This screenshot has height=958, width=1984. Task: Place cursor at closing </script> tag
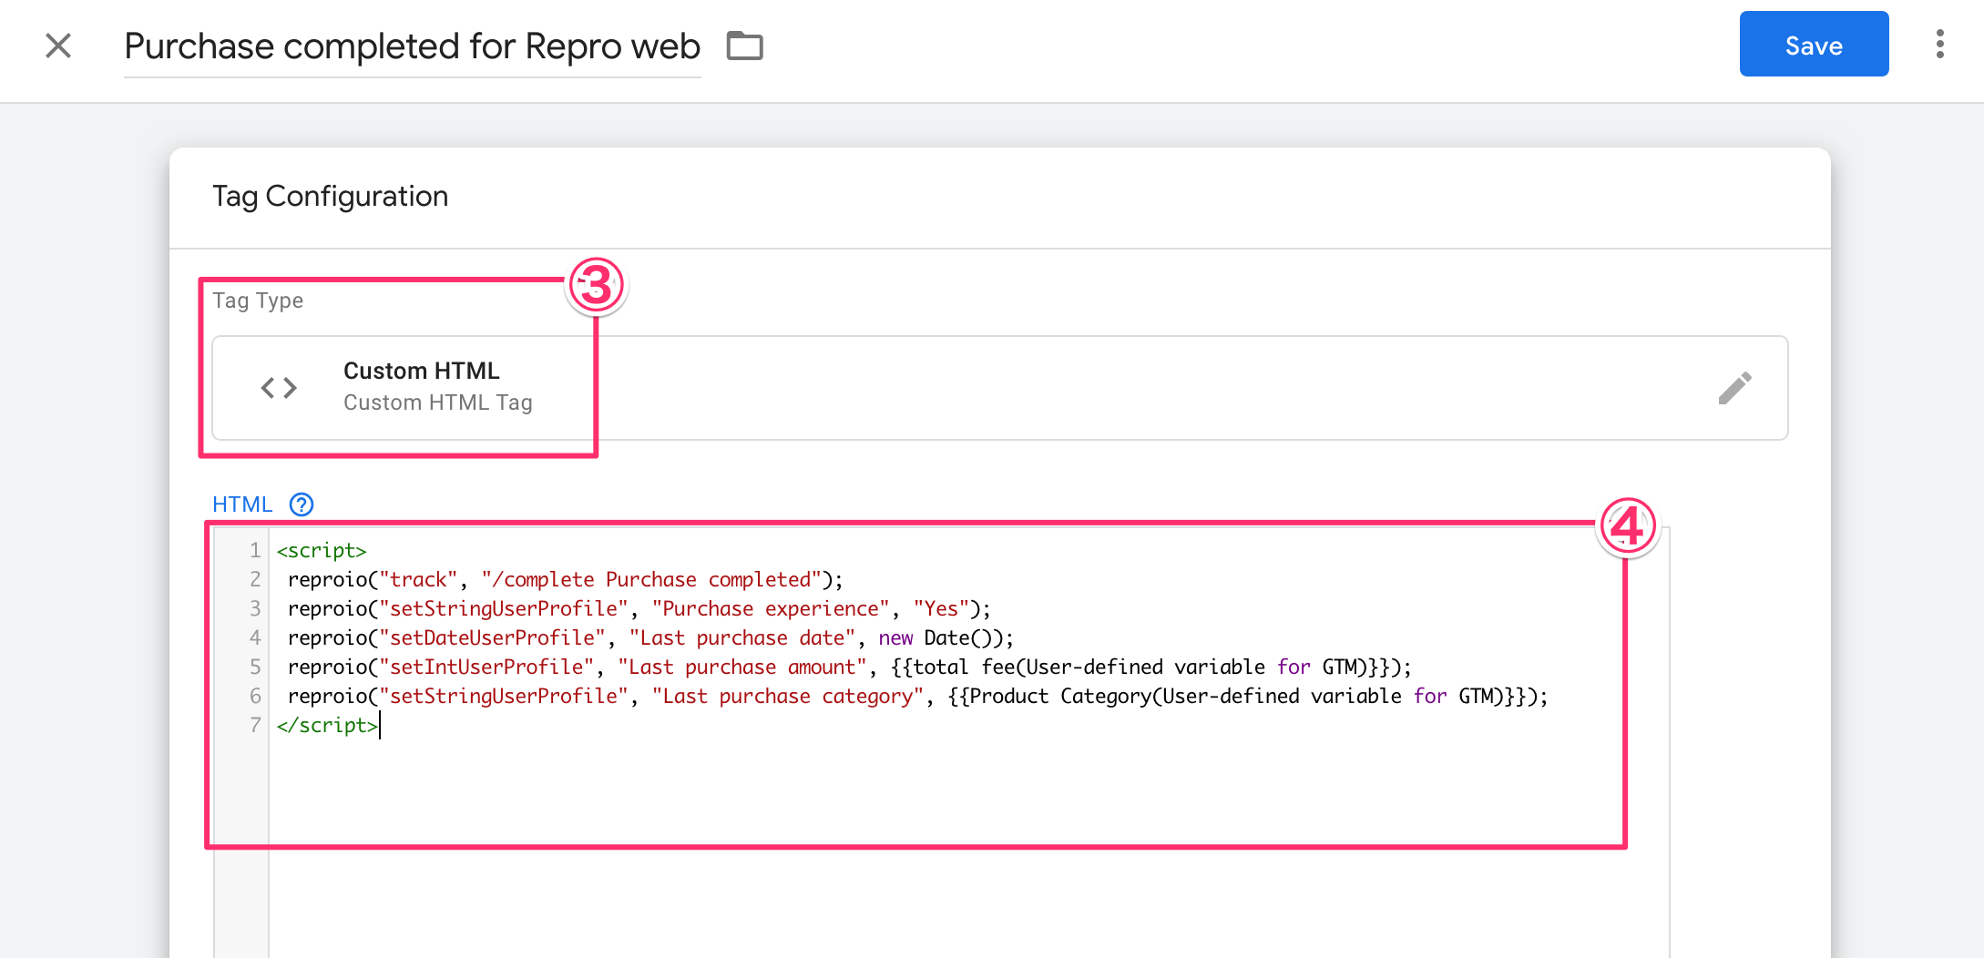pos(328,725)
